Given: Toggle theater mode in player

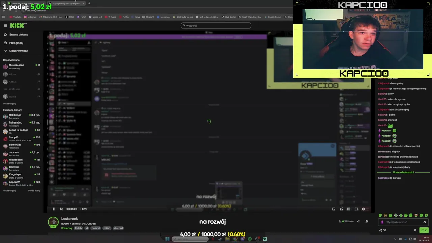Looking at the screenshot, I should tap(349, 209).
